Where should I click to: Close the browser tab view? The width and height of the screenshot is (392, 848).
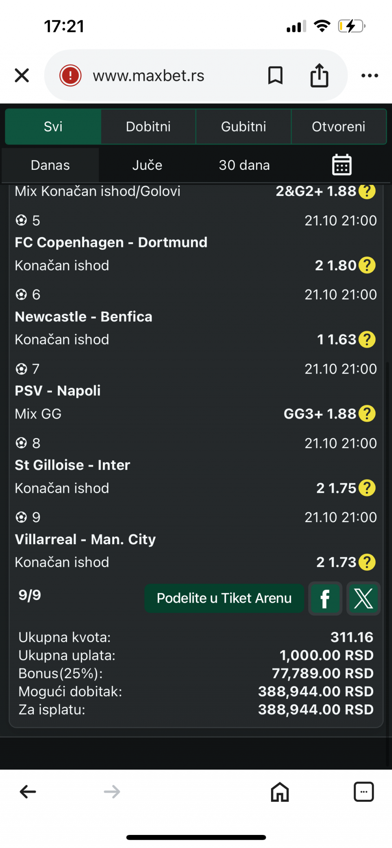coord(22,76)
